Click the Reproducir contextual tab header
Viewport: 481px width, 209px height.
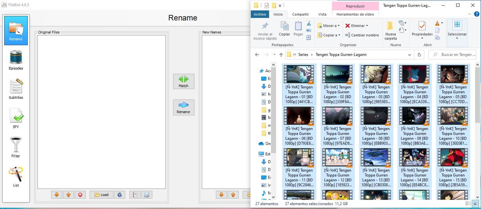point(355,6)
